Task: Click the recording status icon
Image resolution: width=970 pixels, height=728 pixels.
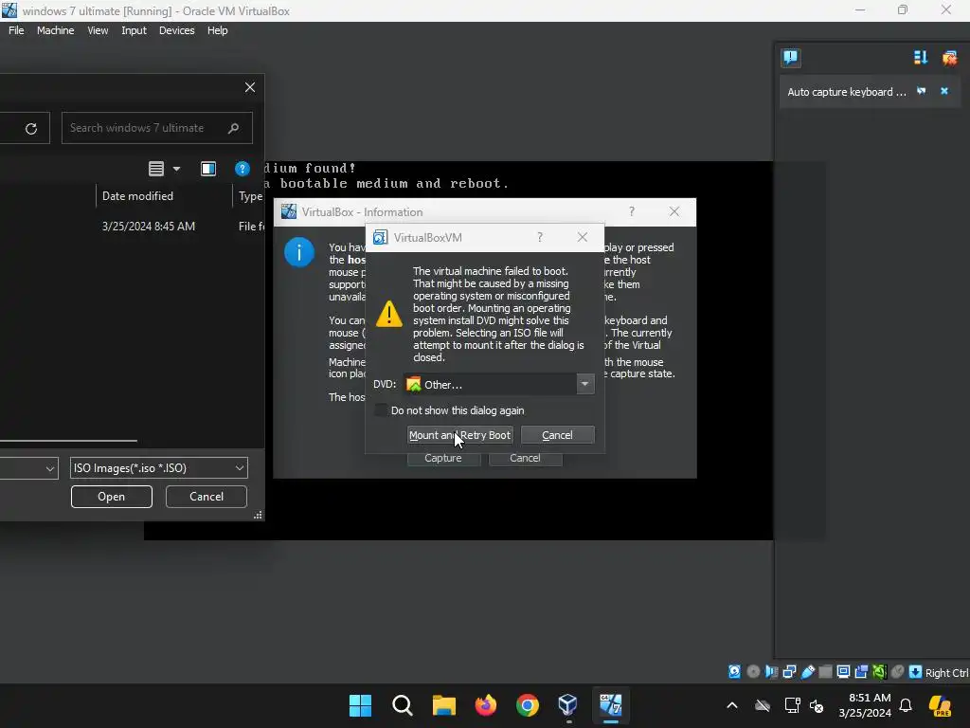Action: pos(861,672)
